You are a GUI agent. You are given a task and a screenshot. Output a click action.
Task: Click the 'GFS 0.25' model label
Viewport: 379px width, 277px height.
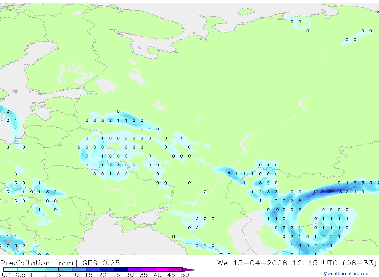click(x=101, y=263)
